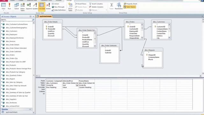Open the View button in Results group
This screenshot has width=204, height=115.
point(4,6)
